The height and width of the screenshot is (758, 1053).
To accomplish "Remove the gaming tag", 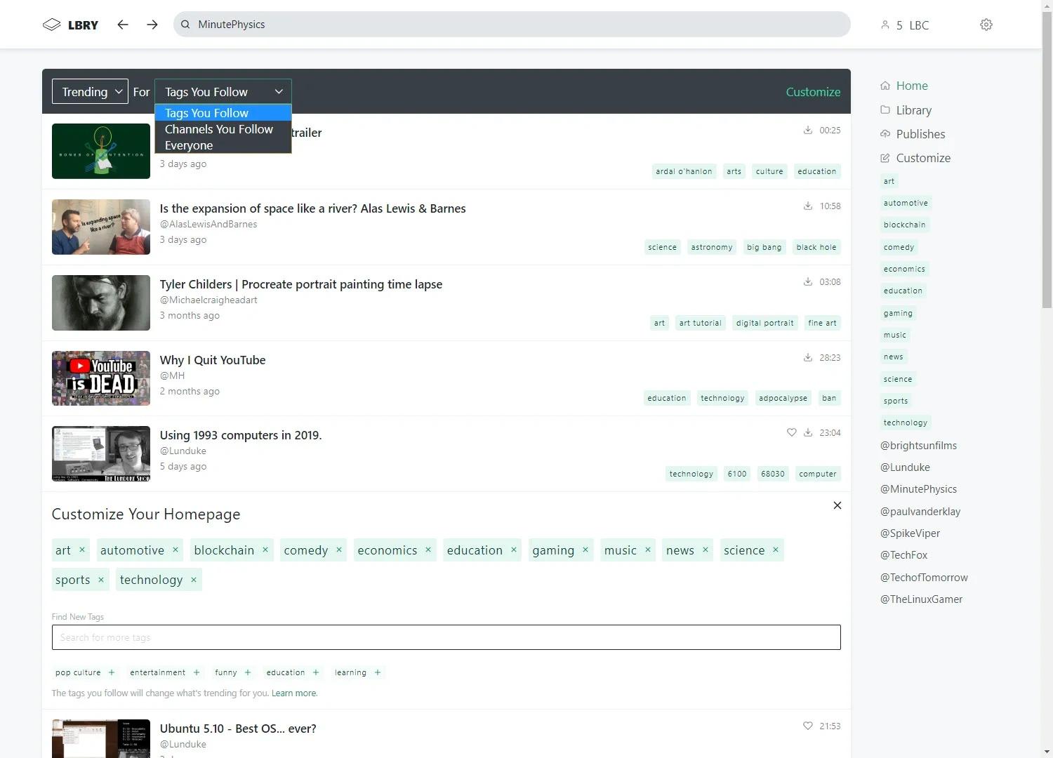I will point(585,550).
